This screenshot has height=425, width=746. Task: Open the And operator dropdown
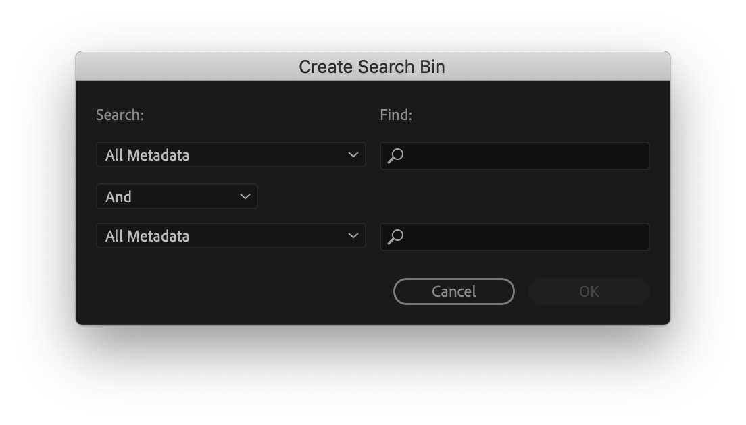(176, 197)
